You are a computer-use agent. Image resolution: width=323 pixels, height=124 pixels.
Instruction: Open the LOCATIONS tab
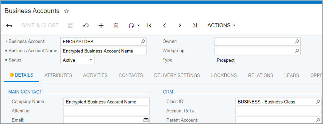coord(224,75)
